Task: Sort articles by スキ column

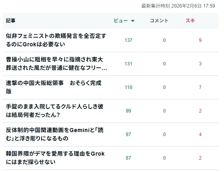Action: click(190, 21)
